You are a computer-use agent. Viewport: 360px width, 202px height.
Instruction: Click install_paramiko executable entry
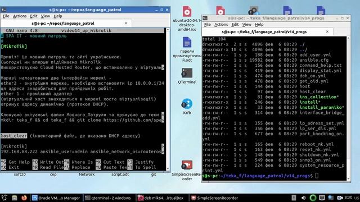tap(321, 107)
